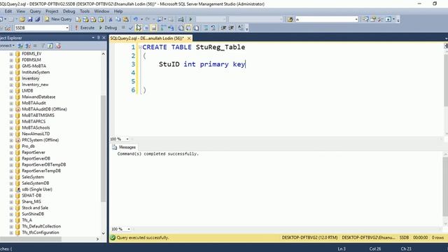
Task: Click the Cancel Executing Query stop icon
Action: pyautogui.click(x=123, y=28)
